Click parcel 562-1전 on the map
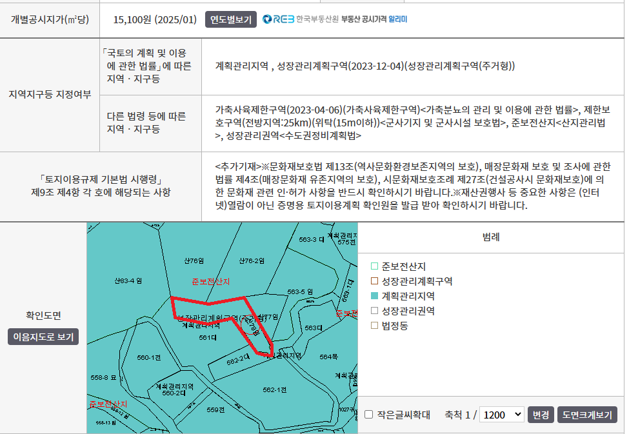Image resolution: width=629 pixels, height=434 pixels. coord(274,390)
